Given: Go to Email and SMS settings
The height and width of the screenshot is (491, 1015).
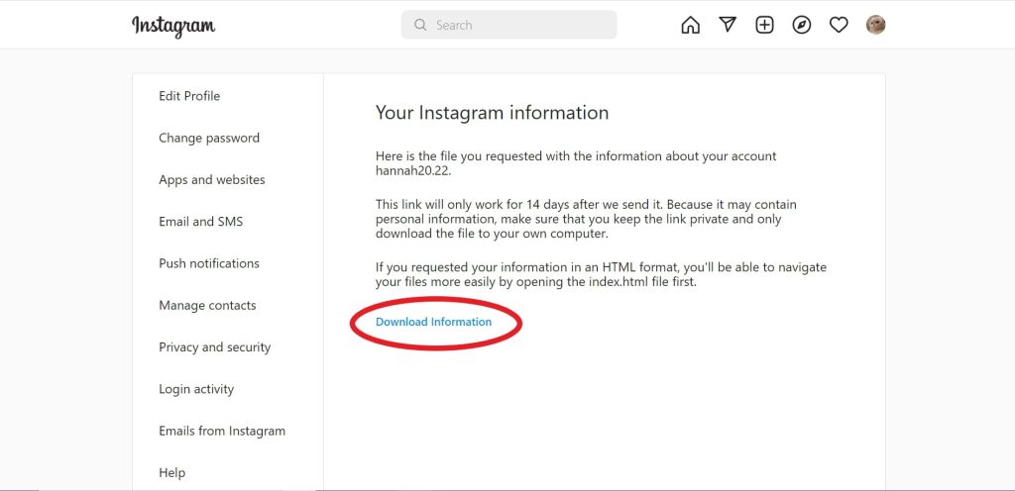Looking at the screenshot, I should coord(200,222).
